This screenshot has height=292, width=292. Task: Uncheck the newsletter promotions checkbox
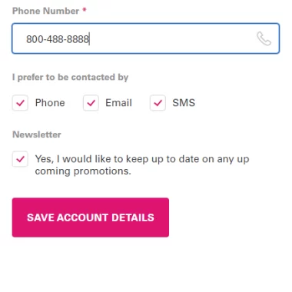[x=20, y=159]
